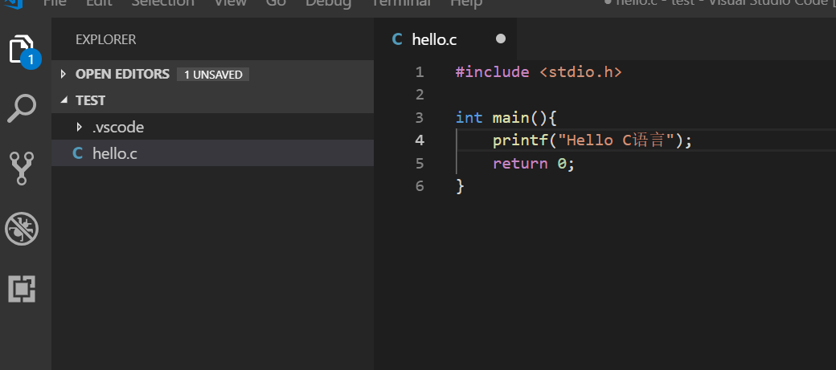The image size is (836, 370).
Task: Click the EXPLORER panel title
Action: pos(105,39)
